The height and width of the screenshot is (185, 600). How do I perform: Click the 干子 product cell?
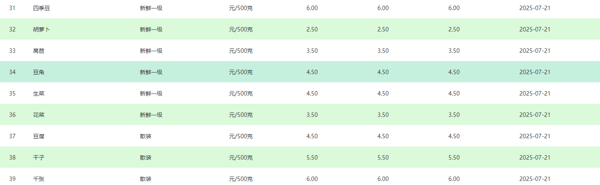39,158
